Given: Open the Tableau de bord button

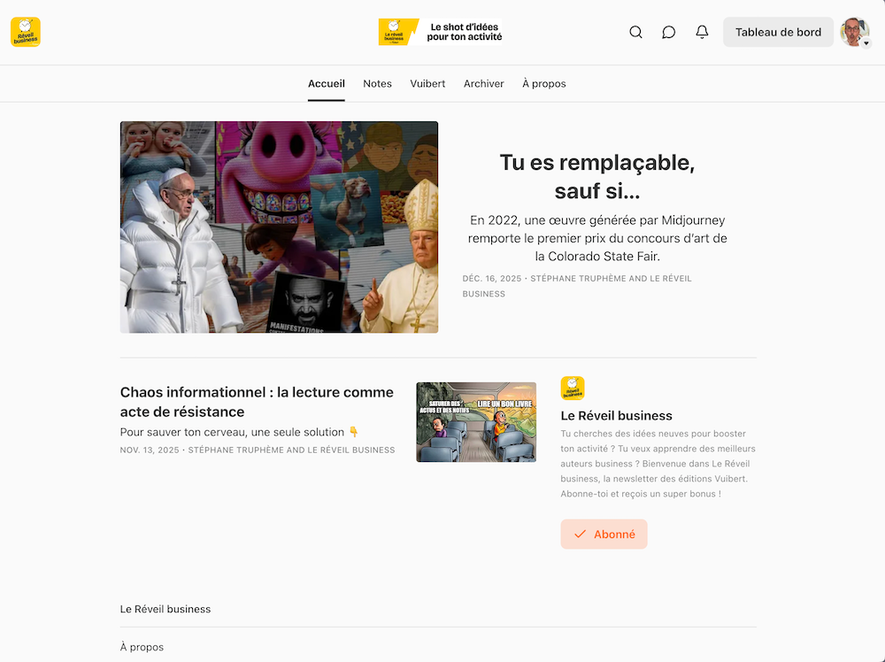Looking at the screenshot, I should (778, 32).
